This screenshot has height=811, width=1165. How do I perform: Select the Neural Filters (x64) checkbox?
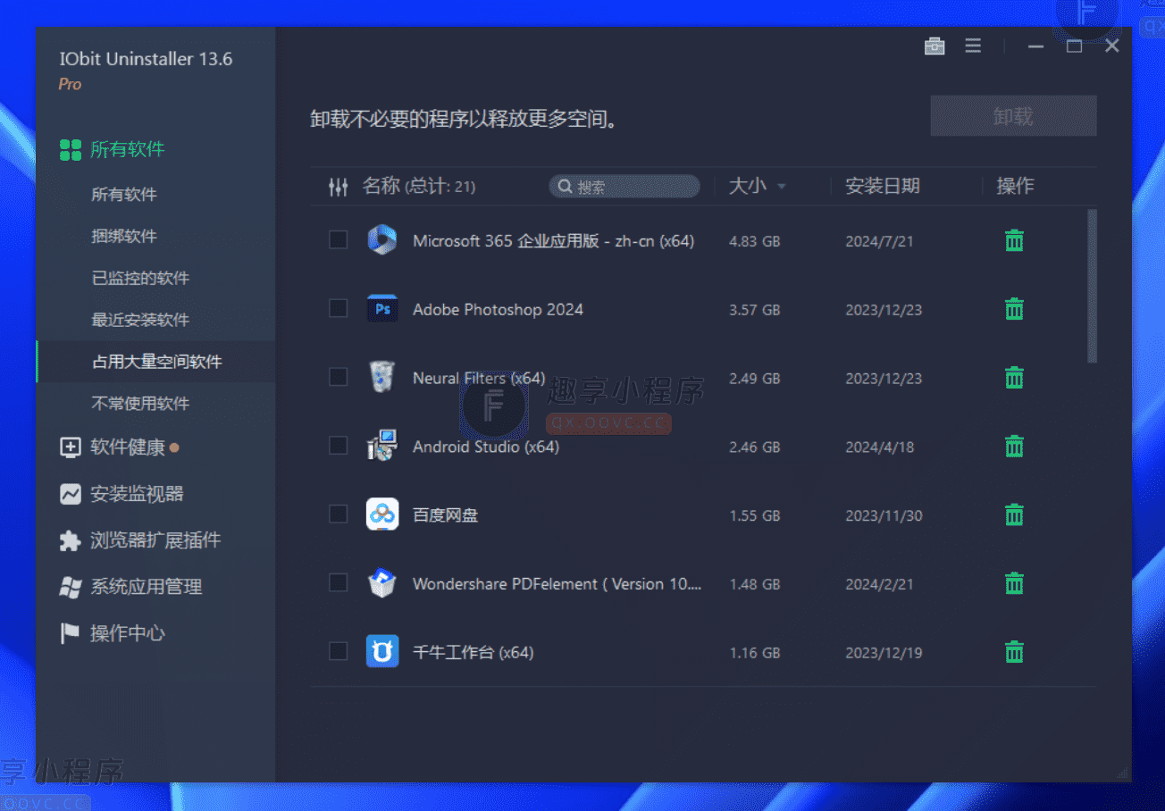pyautogui.click(x=338, y=377)
